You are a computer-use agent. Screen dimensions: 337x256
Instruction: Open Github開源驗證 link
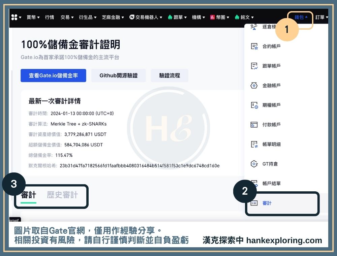point(118,75)
